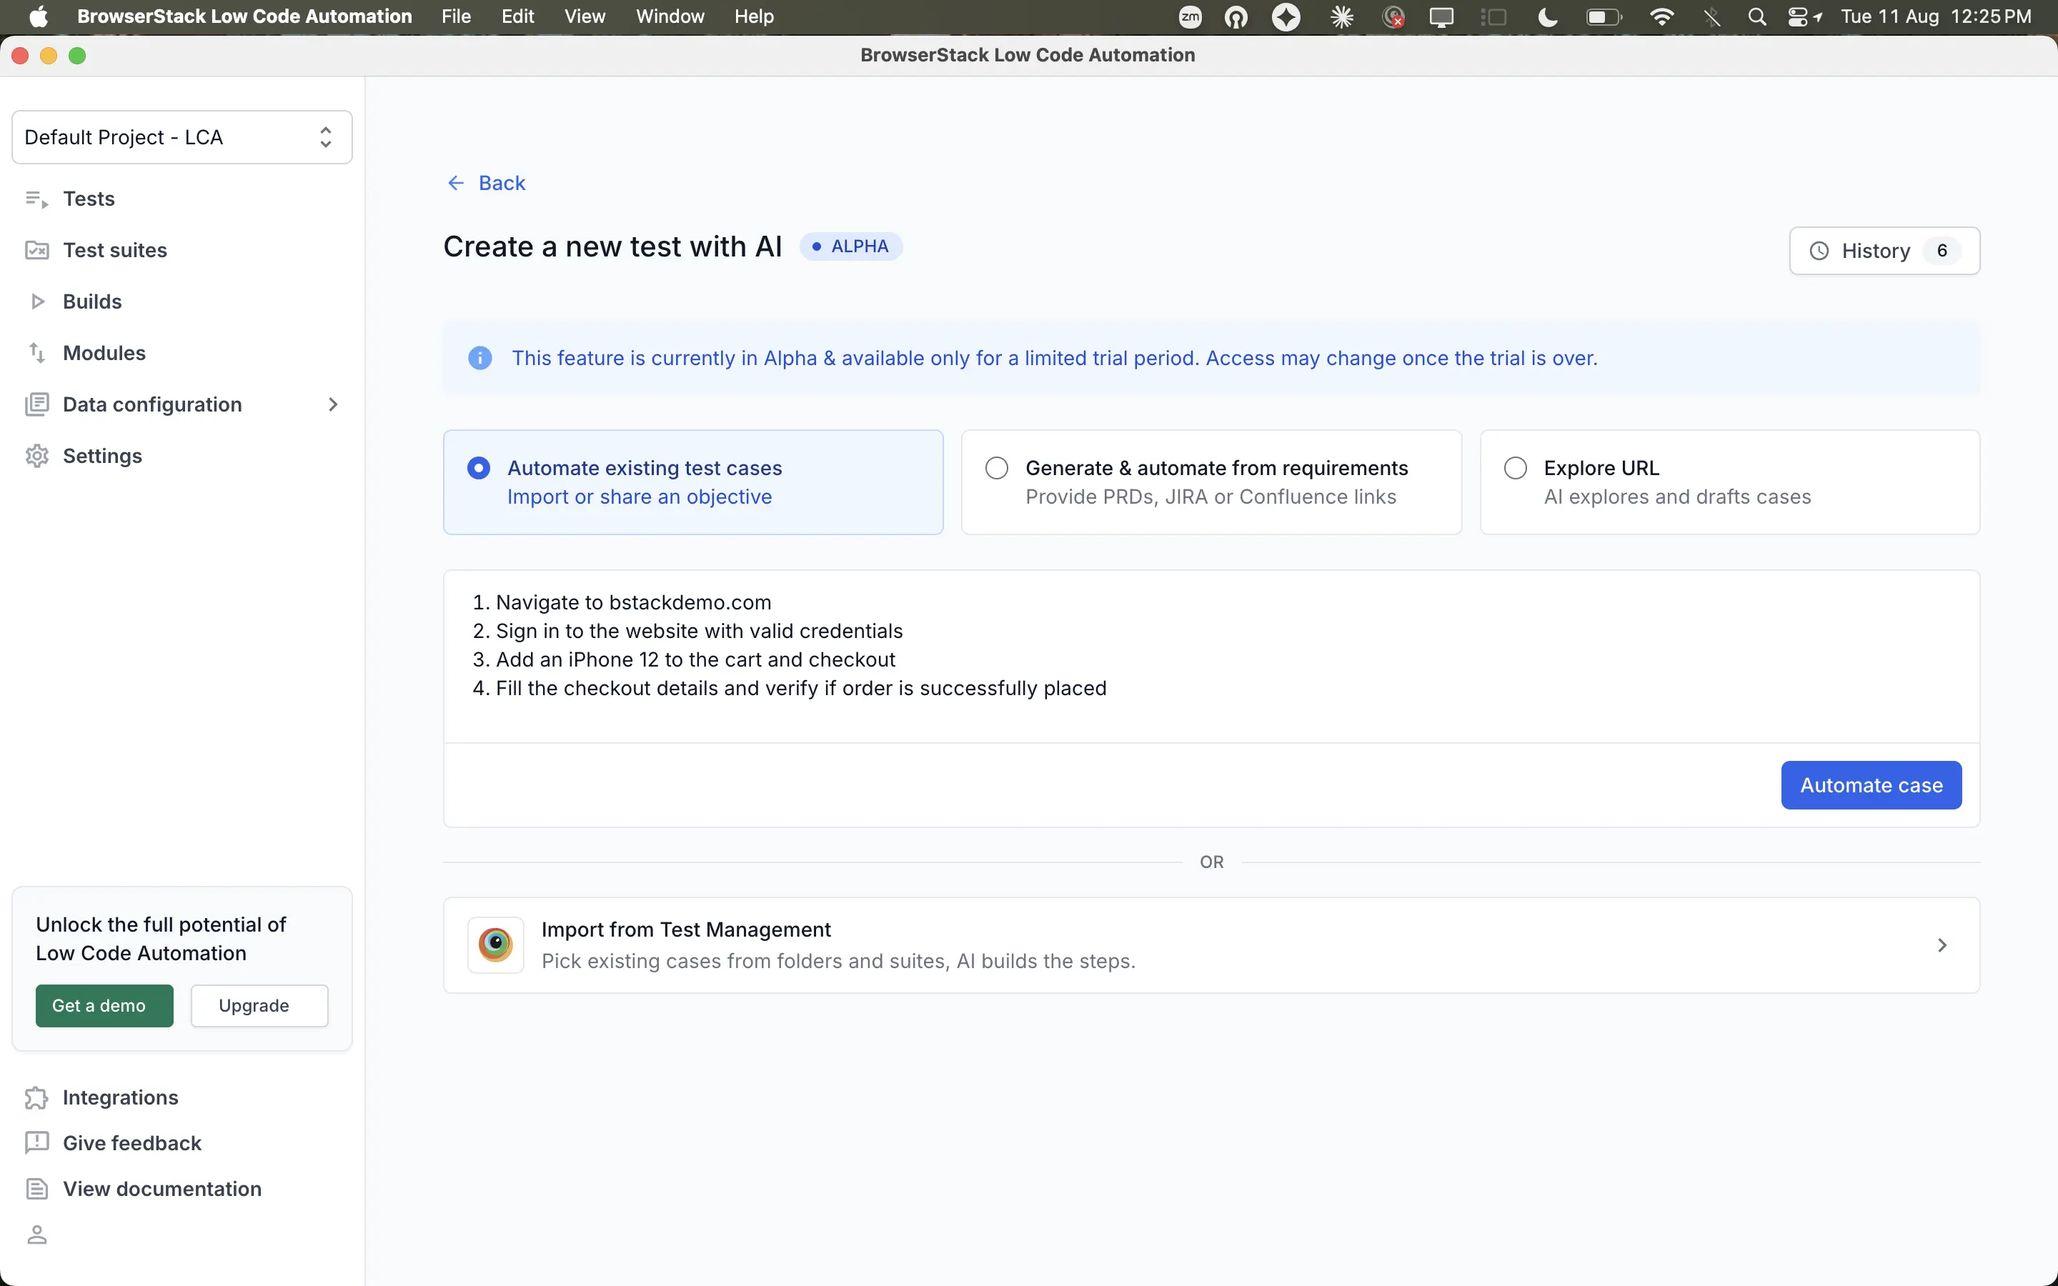Click the display mirroring icon

(1441, 16)
